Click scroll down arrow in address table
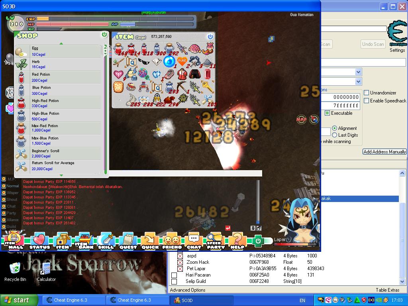 point(402,282)
